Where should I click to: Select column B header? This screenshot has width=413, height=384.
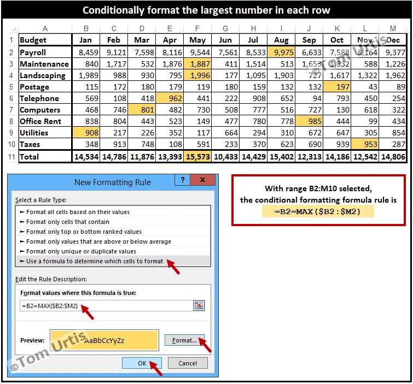86,28
